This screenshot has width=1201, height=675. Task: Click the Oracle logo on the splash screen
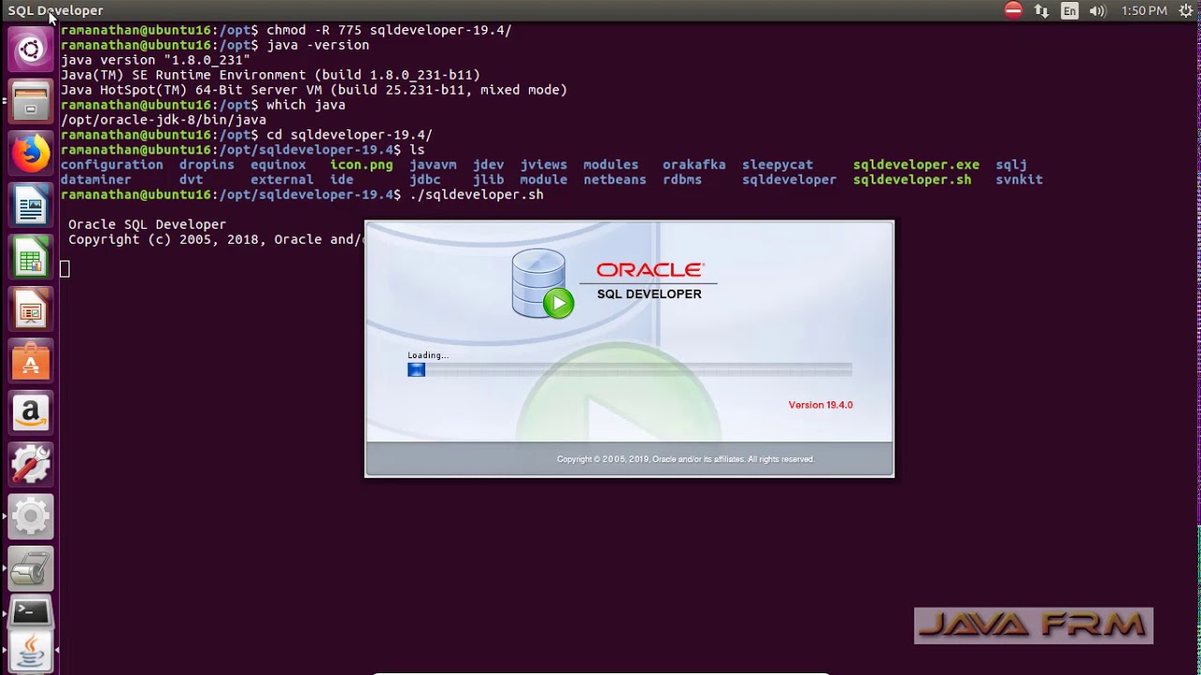649,270
